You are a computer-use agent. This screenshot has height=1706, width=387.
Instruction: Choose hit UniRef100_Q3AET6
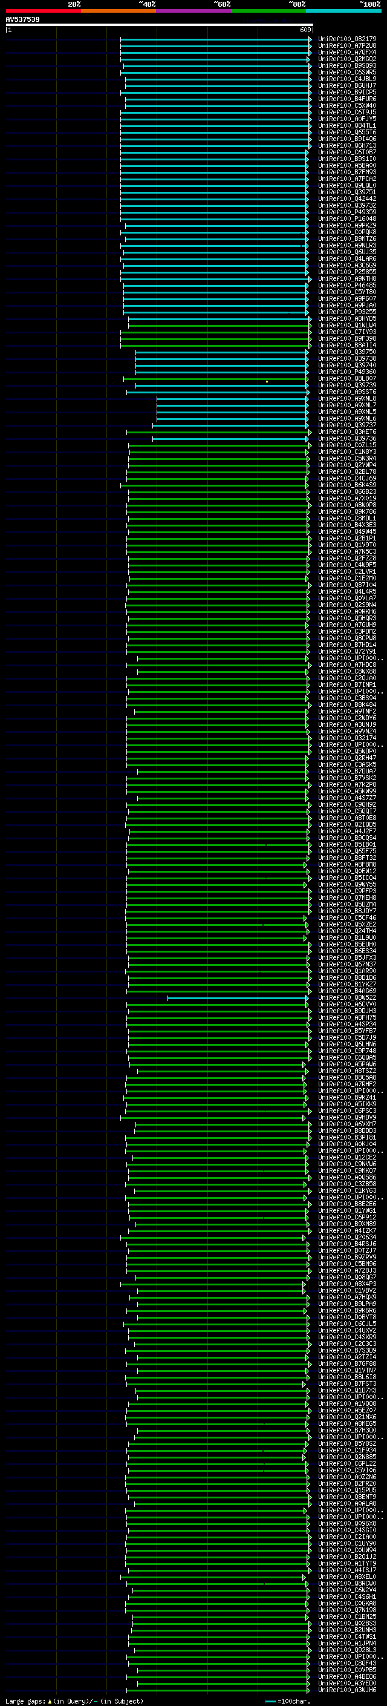[x=347, y=433]
